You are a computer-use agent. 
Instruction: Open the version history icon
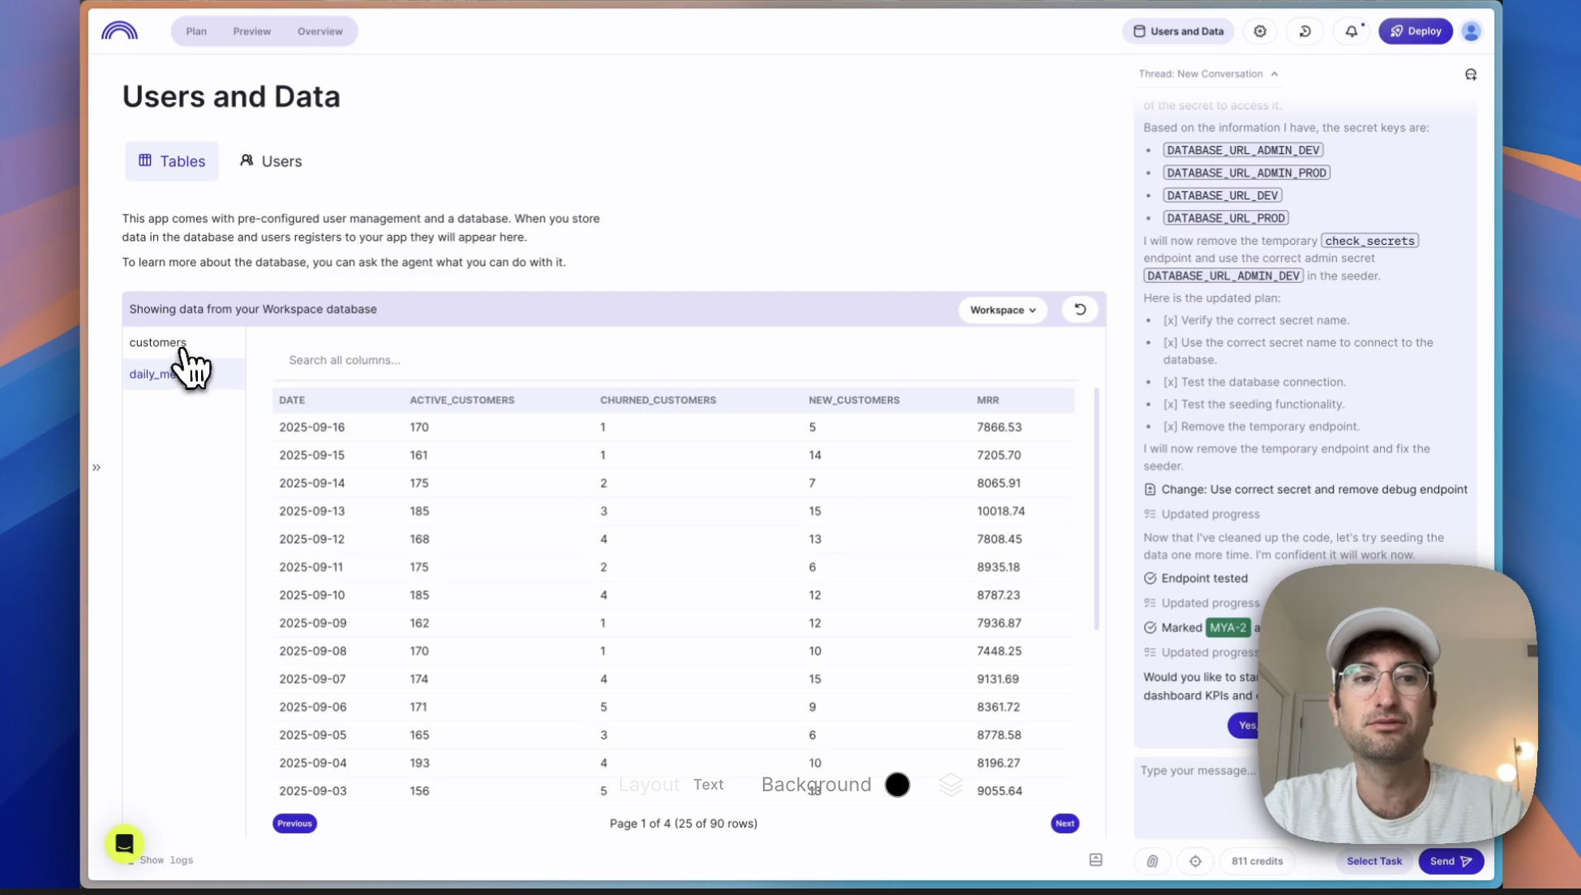pyautogui.click(x=1305, y=31)
